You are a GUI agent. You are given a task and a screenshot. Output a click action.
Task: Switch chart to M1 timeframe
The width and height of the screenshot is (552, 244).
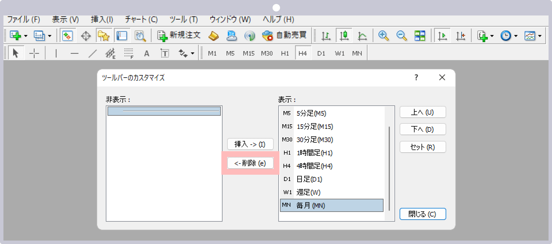click(x=212, y=53)
